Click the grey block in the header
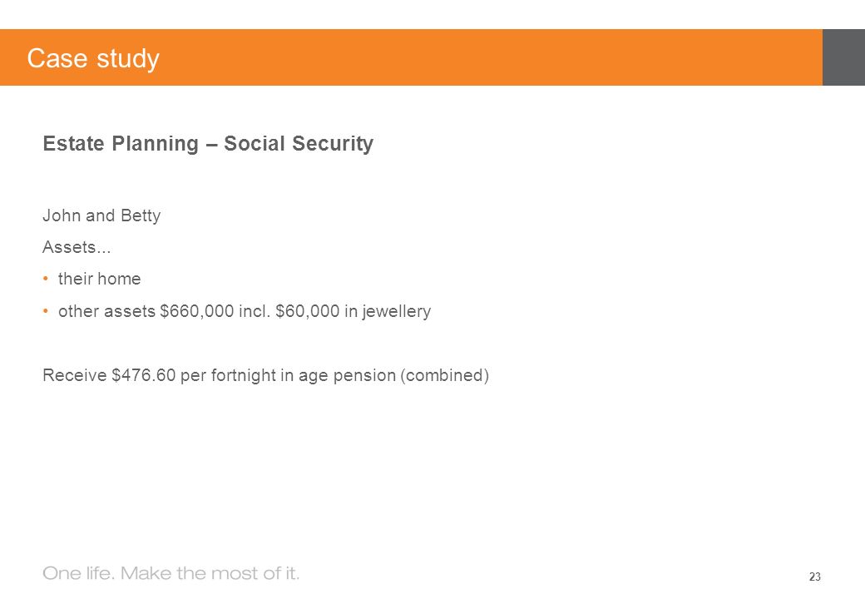865x599 pixels. (x=843, y=57)
